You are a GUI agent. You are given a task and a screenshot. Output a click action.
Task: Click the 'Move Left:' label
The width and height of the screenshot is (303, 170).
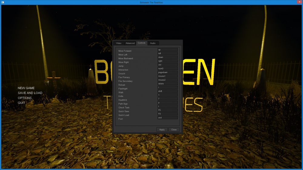pyautogui.click(x=123, y=55)
